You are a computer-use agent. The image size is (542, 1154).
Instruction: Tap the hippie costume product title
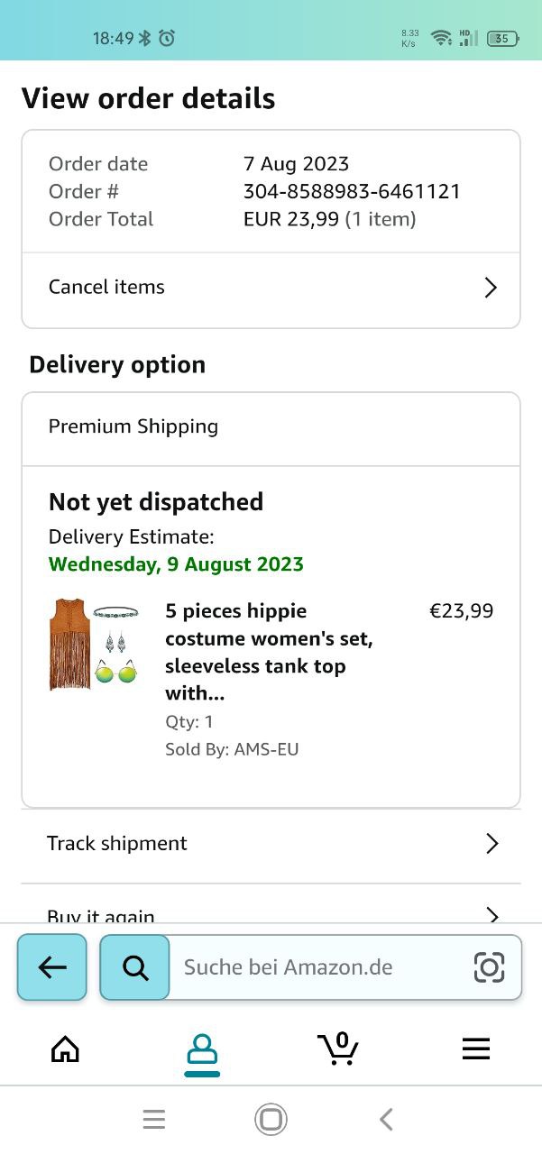(269, 652)
